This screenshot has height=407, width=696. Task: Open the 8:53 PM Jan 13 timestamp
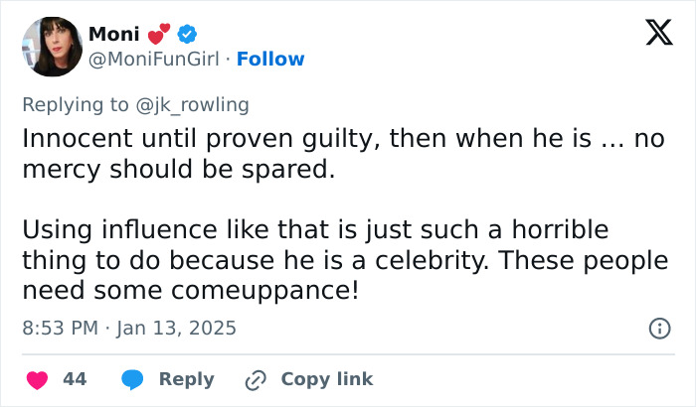[129, 328]
